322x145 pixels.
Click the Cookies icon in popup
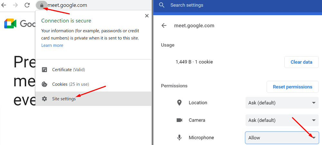[44, 84]
